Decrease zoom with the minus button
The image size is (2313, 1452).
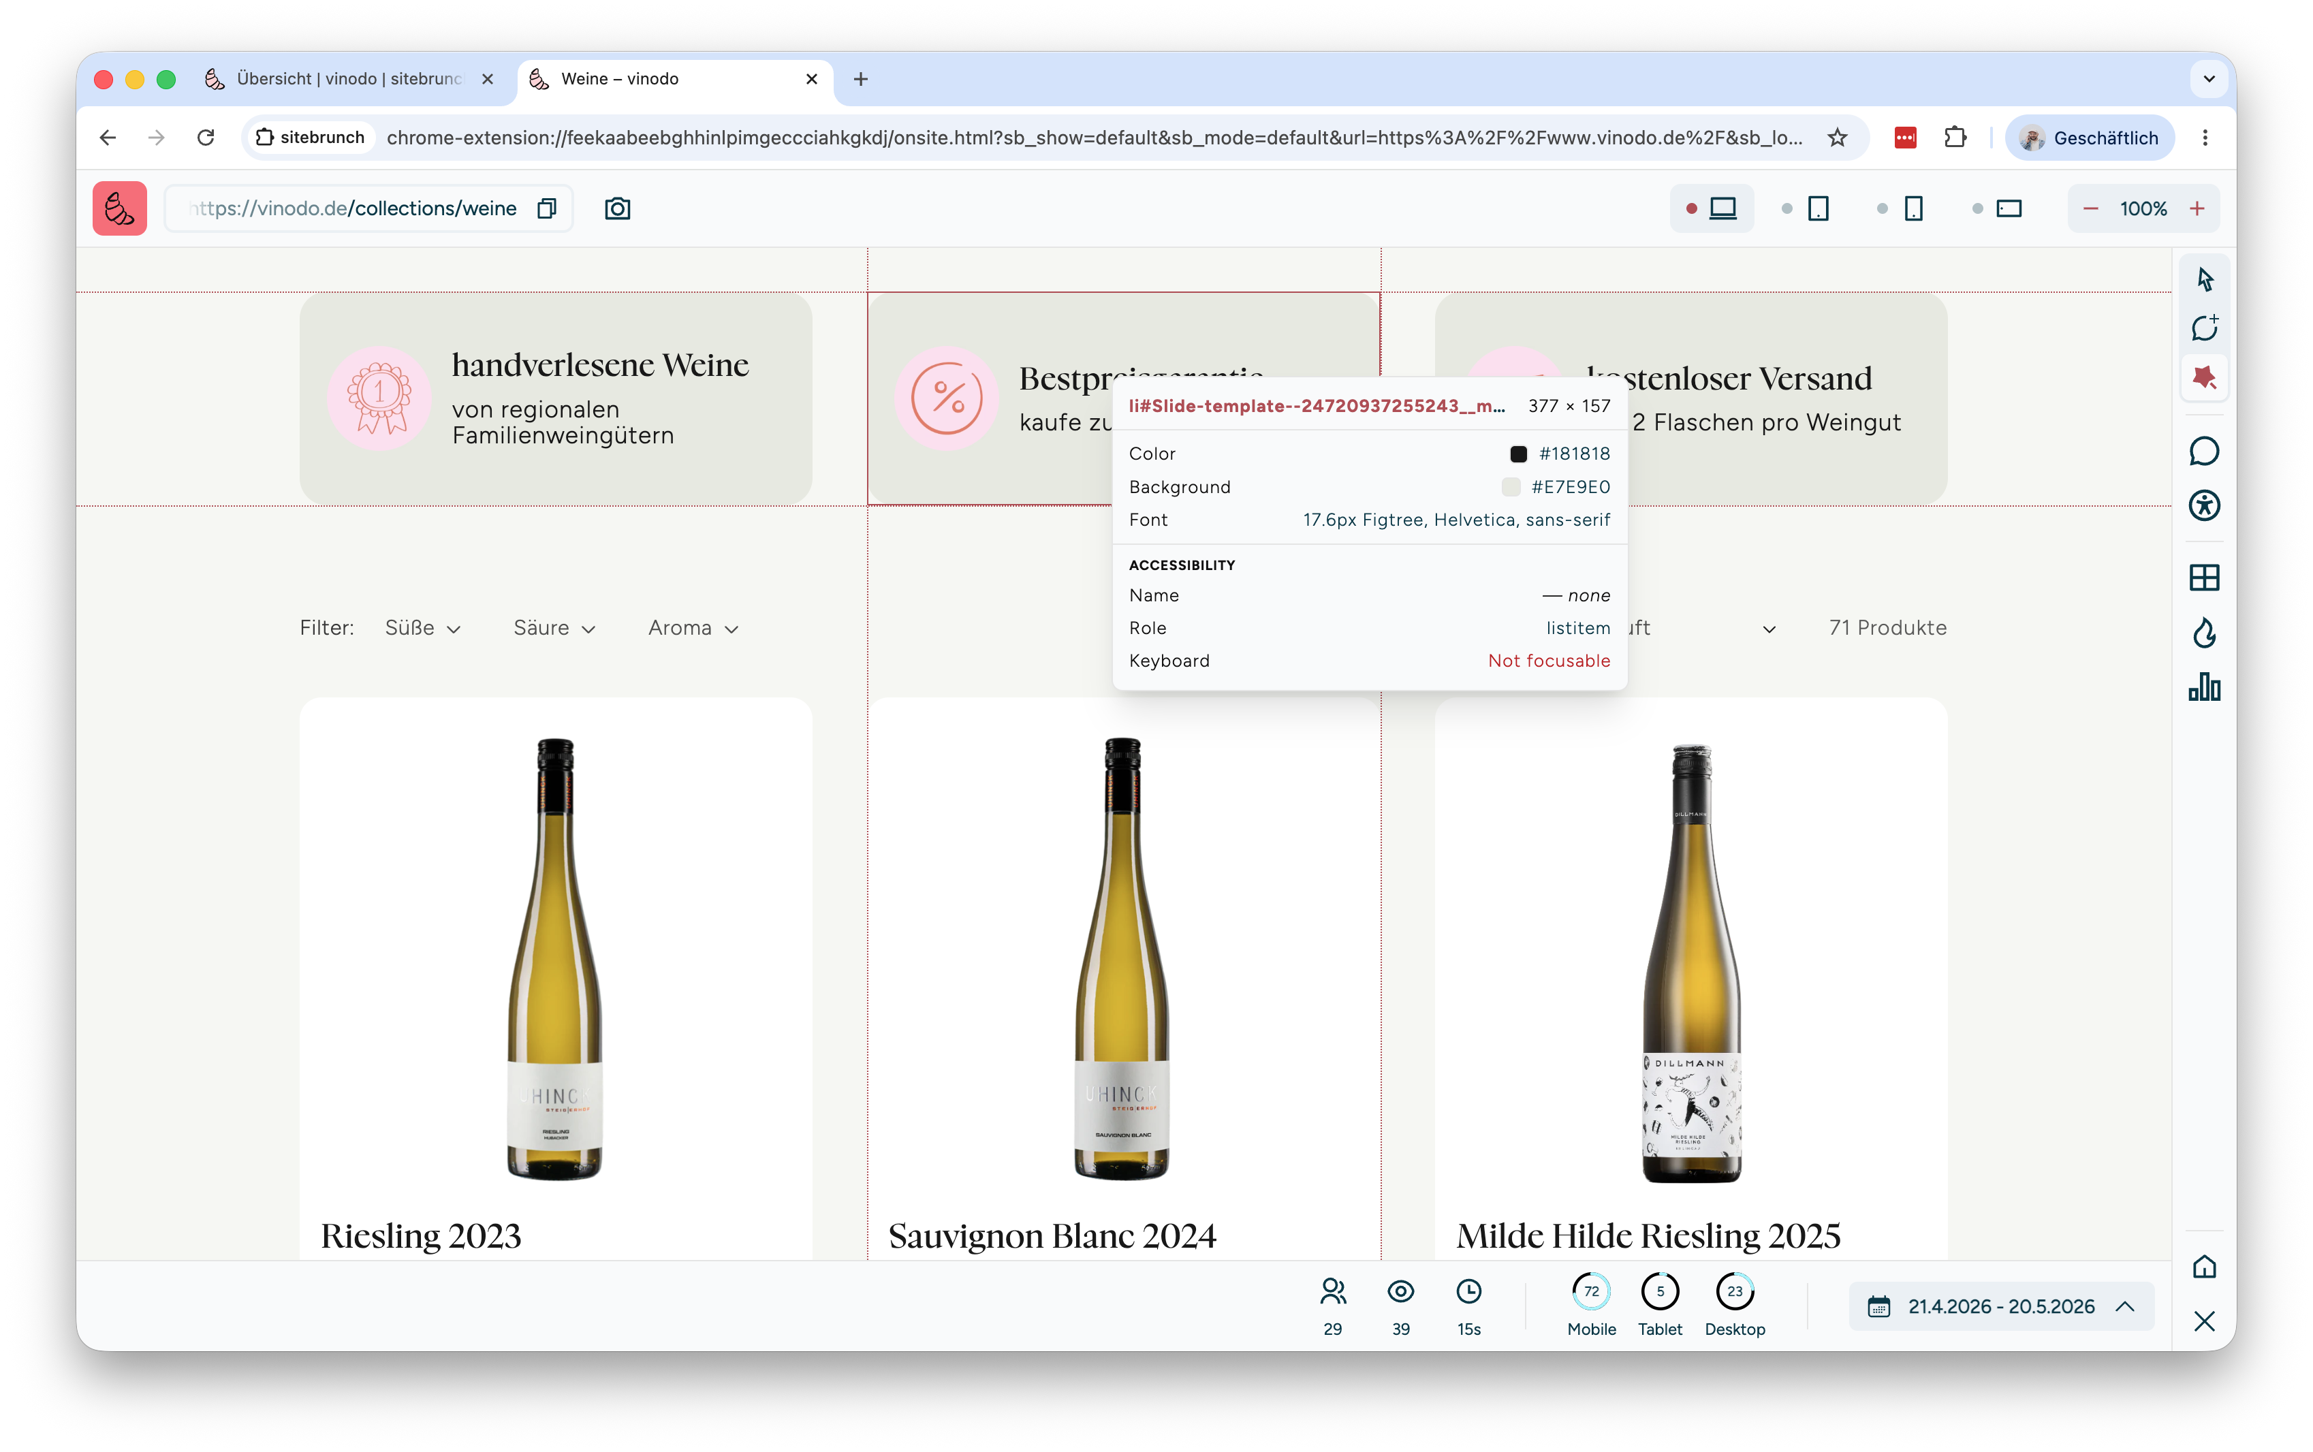[x=2090, y=208]
